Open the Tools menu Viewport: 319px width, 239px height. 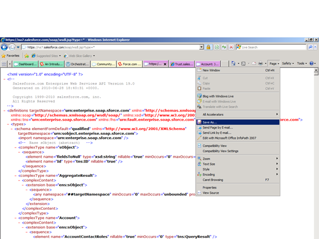pos(301,63)
